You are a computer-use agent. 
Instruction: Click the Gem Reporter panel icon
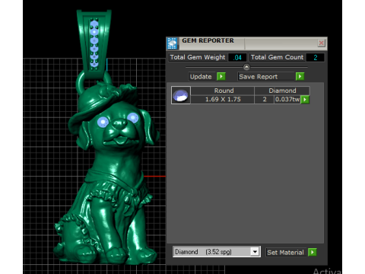(x=172, y=43)
